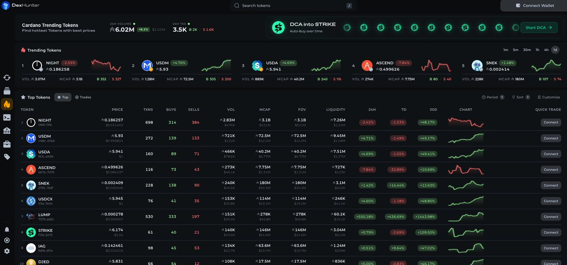Sort by PRICE column header

pos(117,110)
